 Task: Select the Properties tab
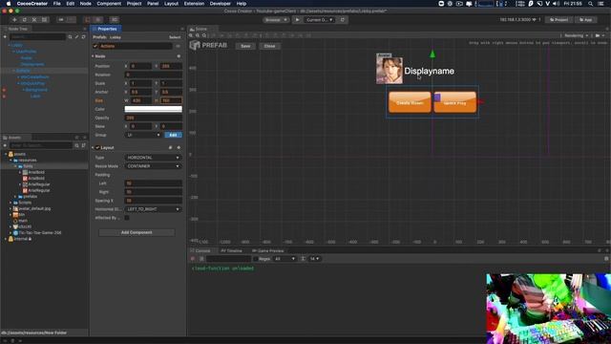(106, 29)
